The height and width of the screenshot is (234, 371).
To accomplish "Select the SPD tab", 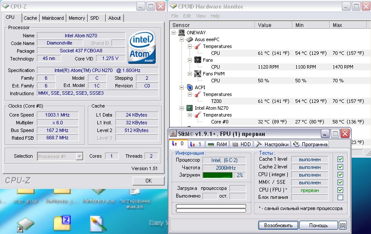I will (x=95, y=18).
